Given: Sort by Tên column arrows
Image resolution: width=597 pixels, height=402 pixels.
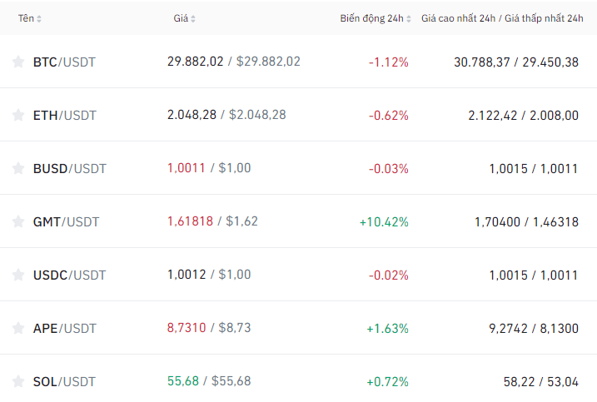Looking at the screenshot, I should point(39,18).
